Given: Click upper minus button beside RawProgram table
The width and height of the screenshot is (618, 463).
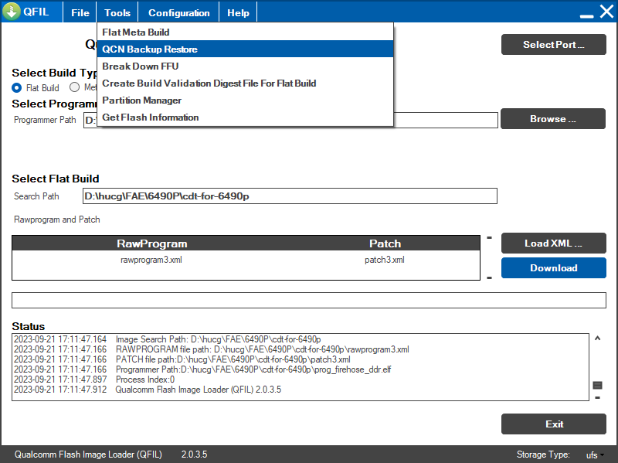Looking at the screenshot, I should coord(490,238).
